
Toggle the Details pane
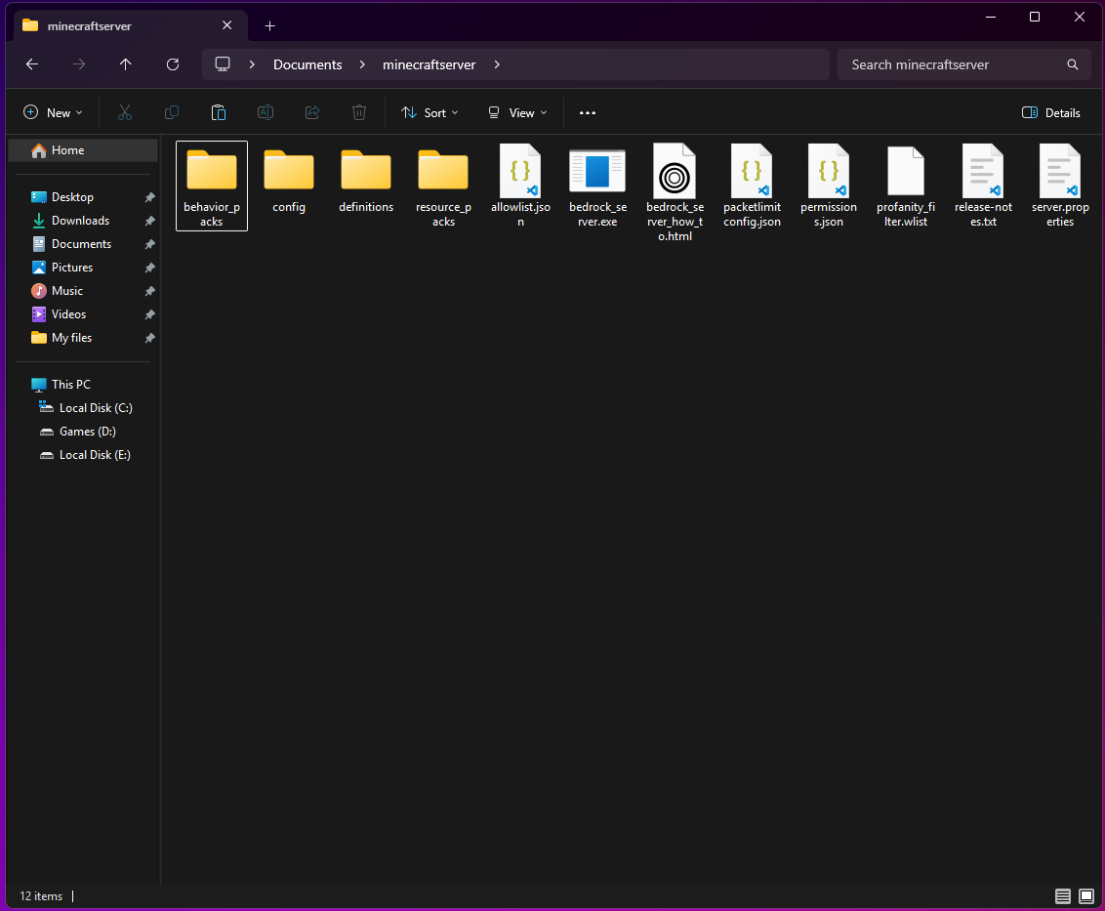point(1050,113)
